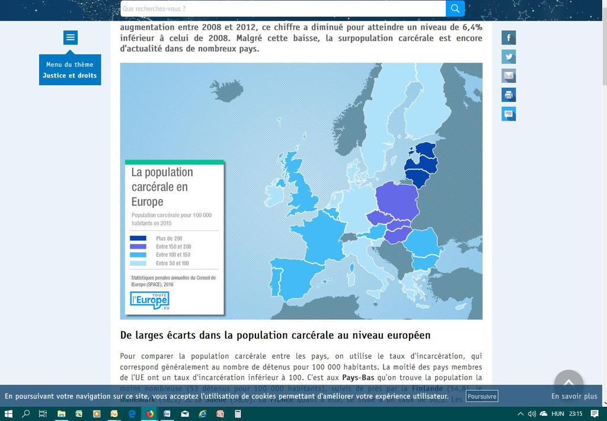Viewport: 607px width, 421px height.
Task: Click the subtitle 'Population carcérale pour 100 000 habitants'
Action: tap(171, 219)
